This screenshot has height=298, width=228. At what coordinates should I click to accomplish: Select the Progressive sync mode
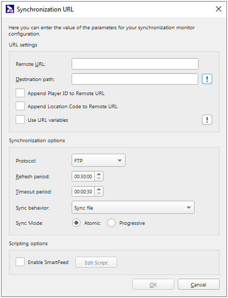click(x=111, y=223)
